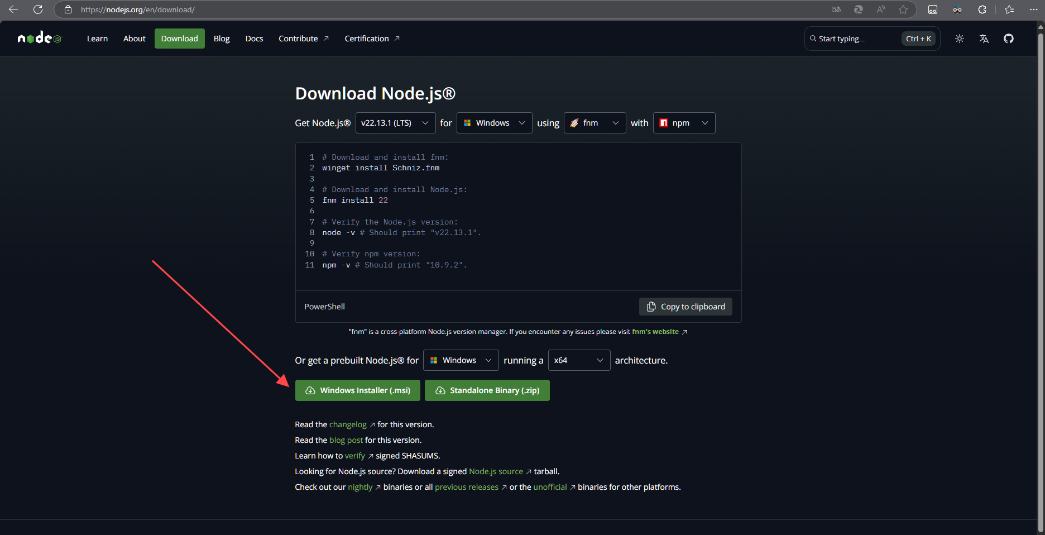Screen dimensions: 1045x535
Task: Refresh the page with the reload icon
Action: click(x=38, y=9)
